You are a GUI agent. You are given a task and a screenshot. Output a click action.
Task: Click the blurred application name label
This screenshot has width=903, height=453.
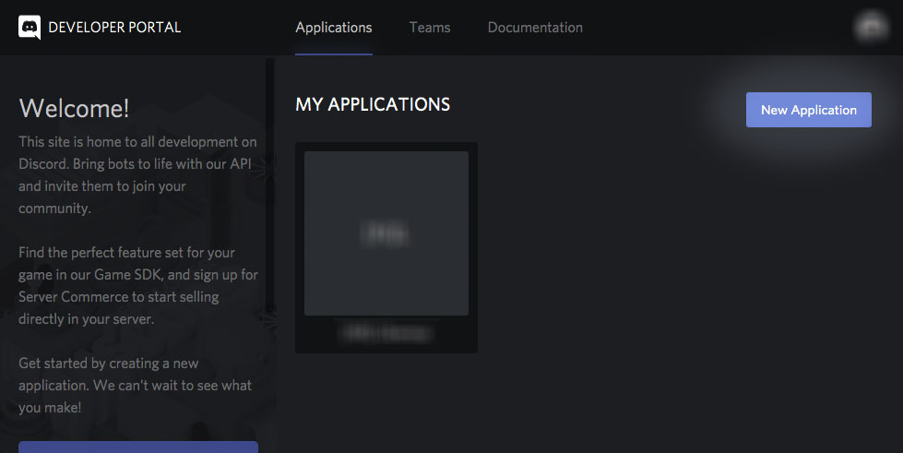pyautogui.click(x=386, y=333)
